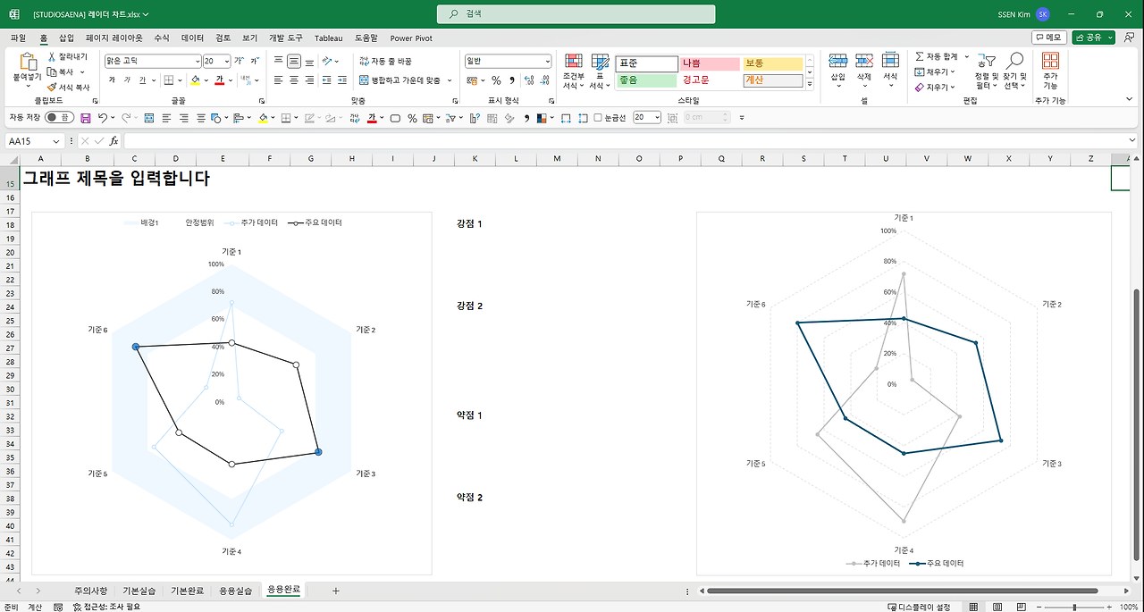Screen dimensions: 1144x612
Task: Switch to the 응용실습 sheet tab
Action: click(236, 591)
